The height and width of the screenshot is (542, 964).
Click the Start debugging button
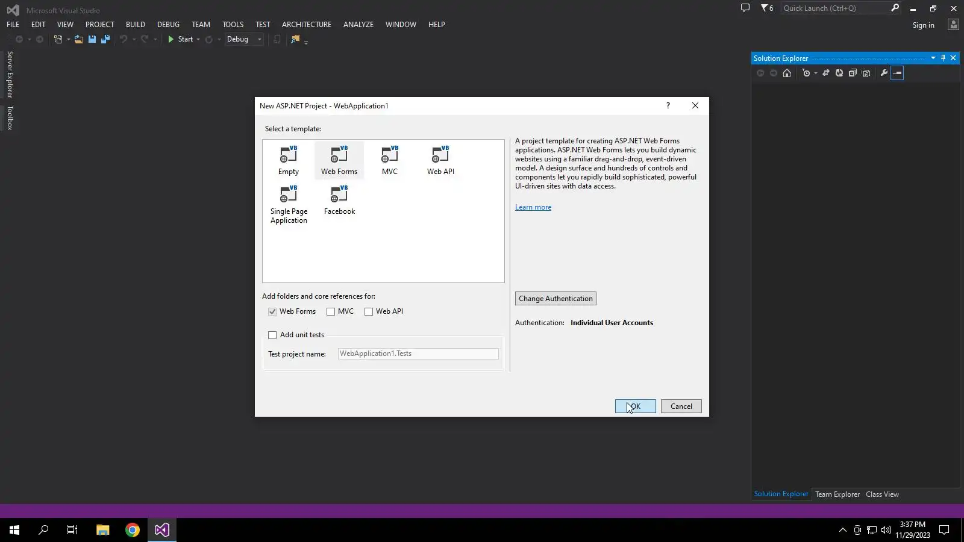[180, 39]
